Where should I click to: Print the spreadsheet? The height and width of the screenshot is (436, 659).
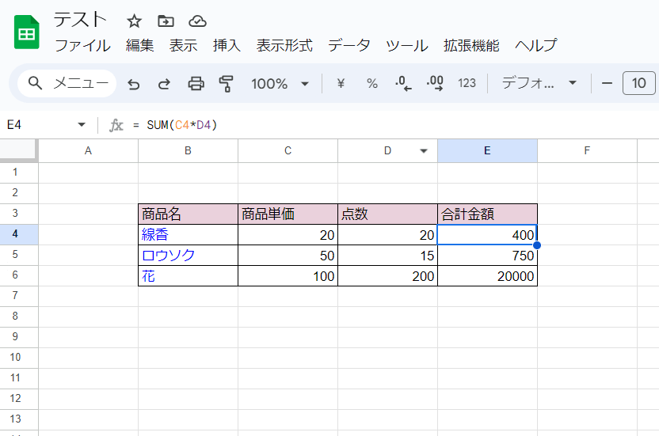[196, 83]
